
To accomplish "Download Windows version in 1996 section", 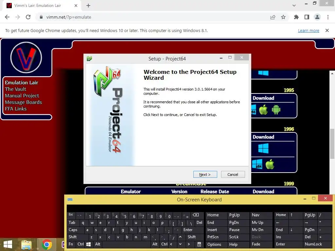I will click(x=263, y=148).
